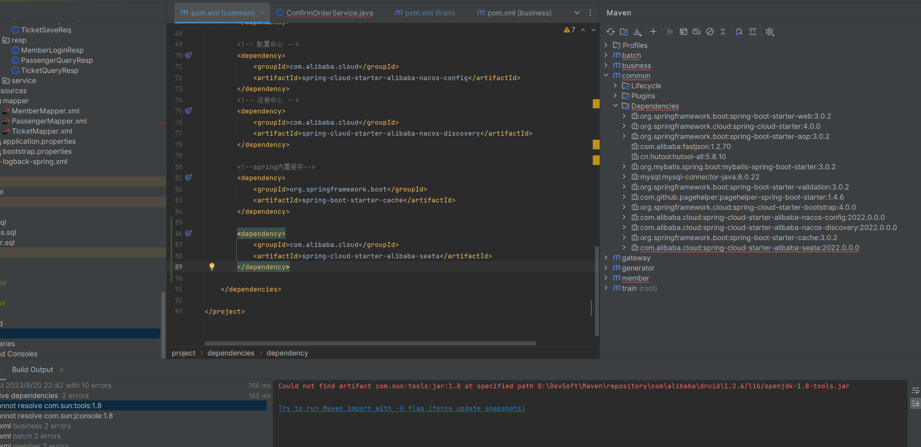Screen dimensions: 921x447
Task: Click the intention lightbulb on line 89
Action: coord(212,266)
